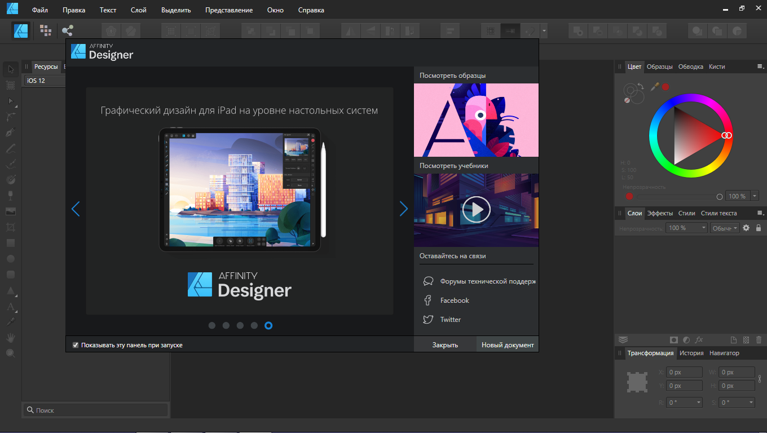The height and width of the screenshot is (433, 767).
Task: Open the Файл menu
Action: (x=40, y=10)
